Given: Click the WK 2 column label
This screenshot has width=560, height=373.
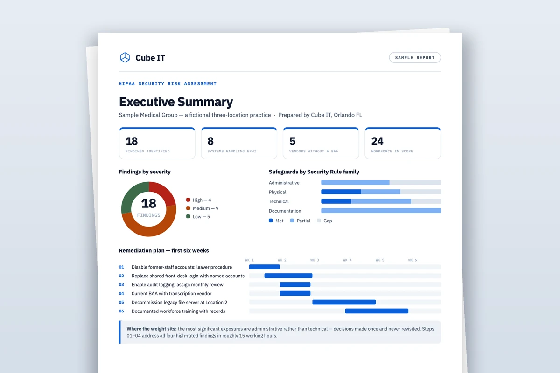Looking at the screenshot, I should coord(282,260).
